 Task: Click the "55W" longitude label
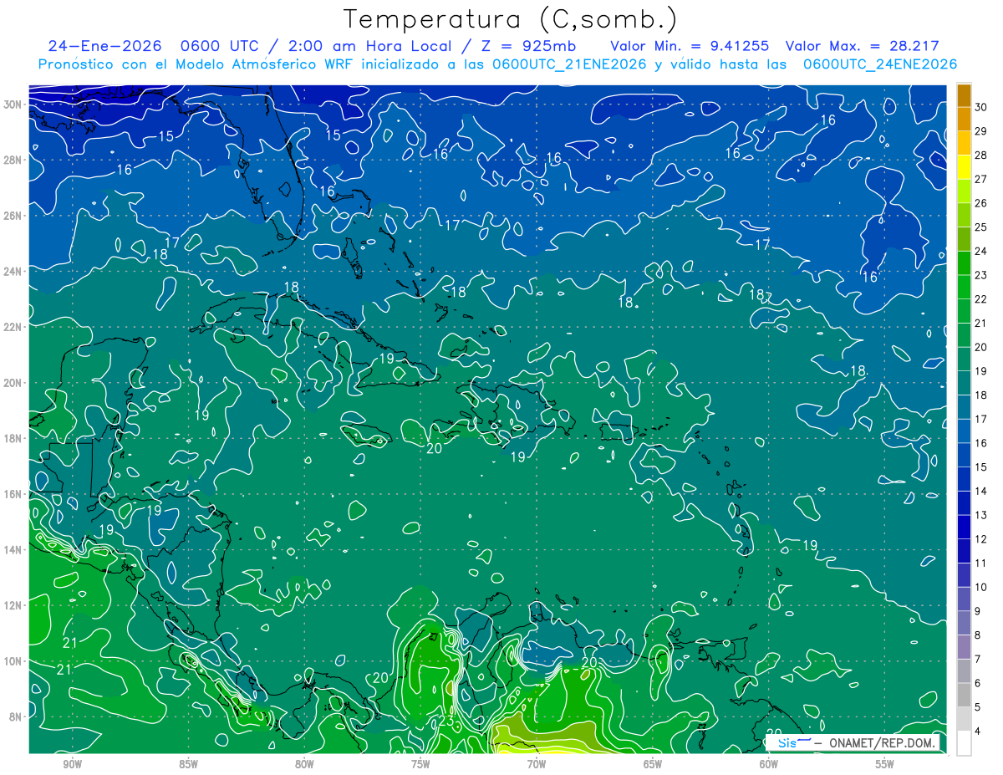[x=885, y=764]
